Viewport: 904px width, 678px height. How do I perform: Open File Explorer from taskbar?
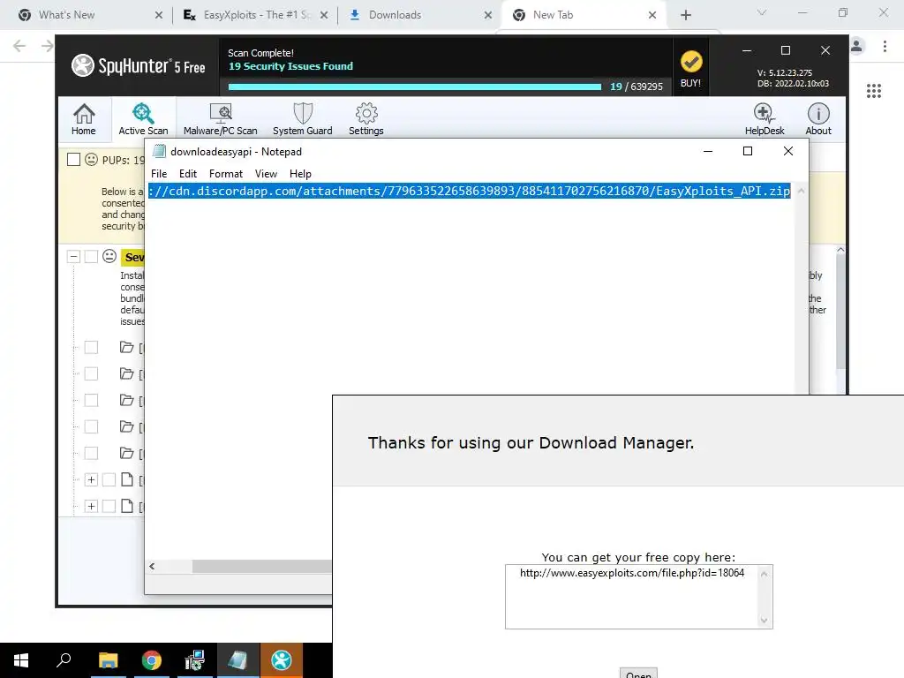coord(108,660)
